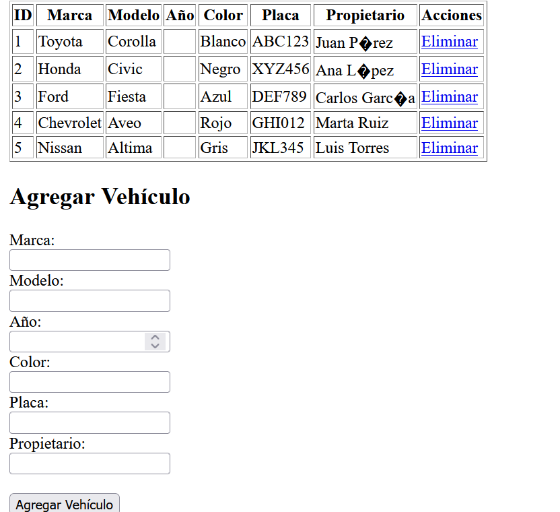
Task: Click into the Modelo text box
Action: [x=90, y=300]
